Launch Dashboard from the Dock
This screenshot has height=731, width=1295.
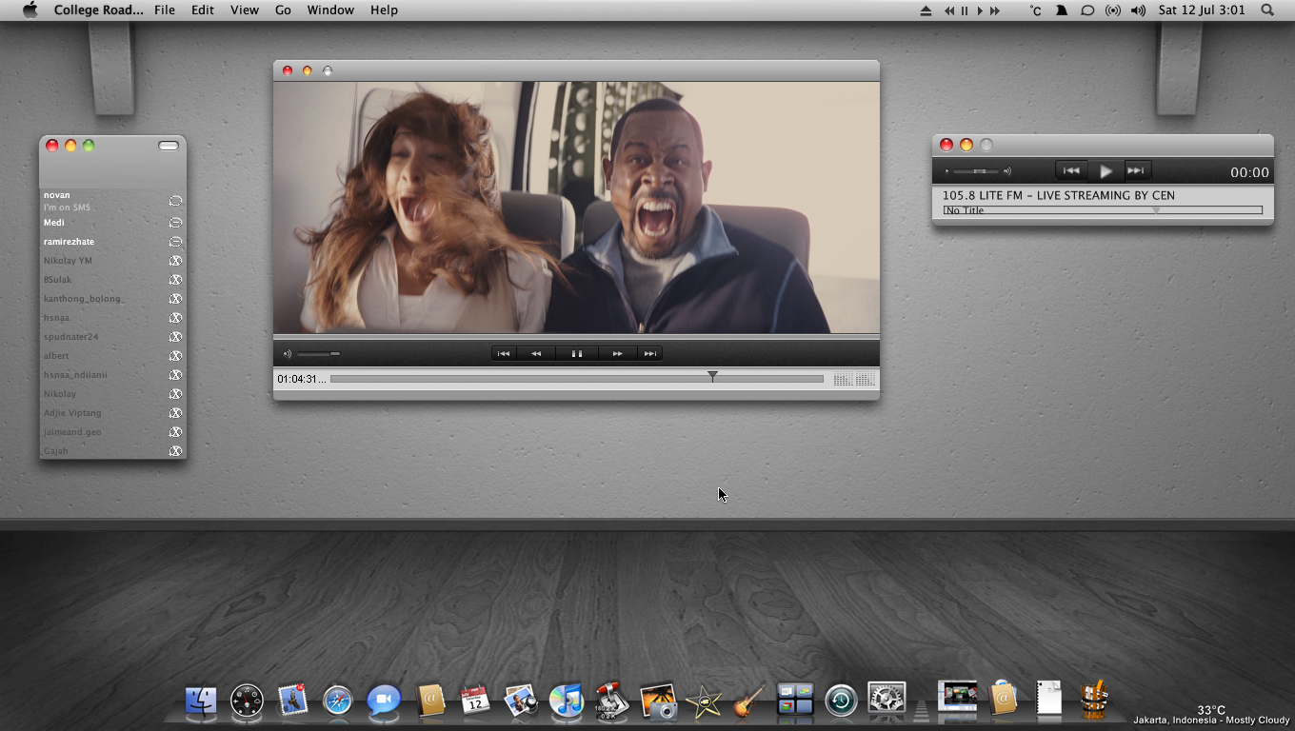coord(247,701)
